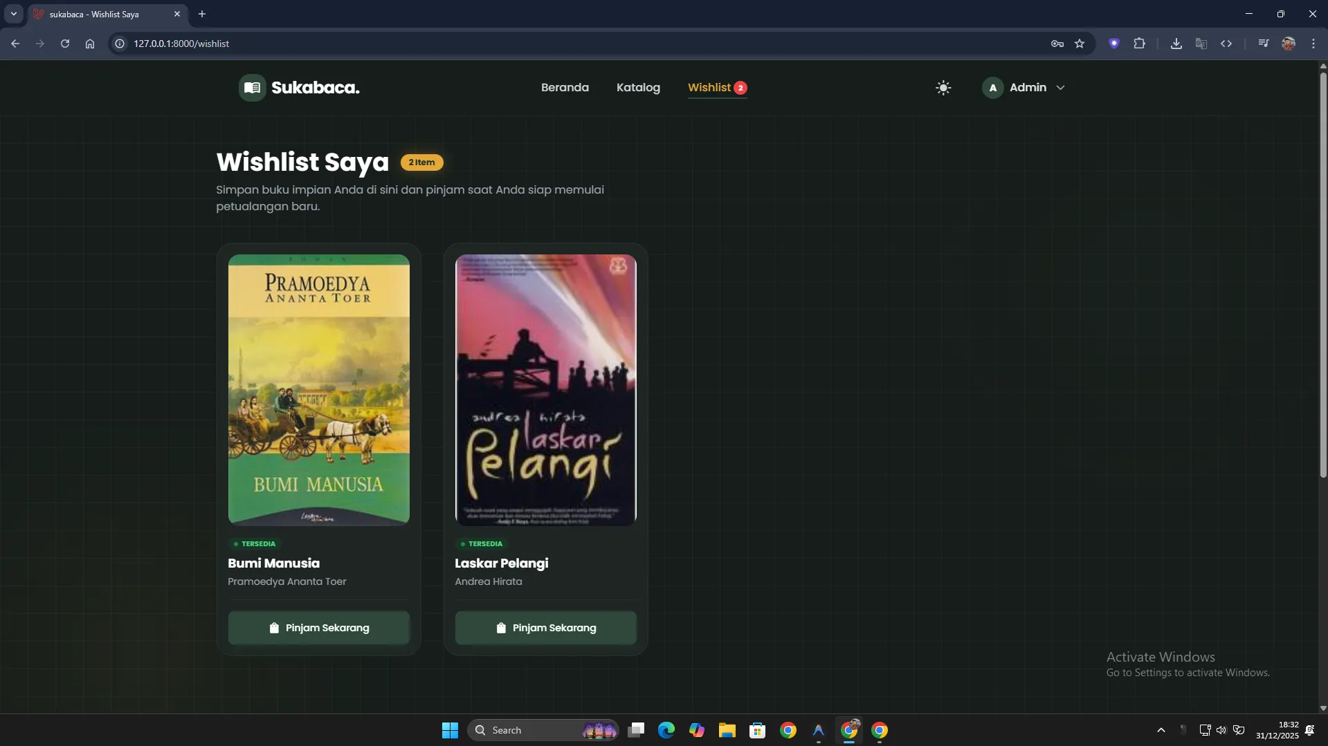Borrow Bumi Manusia with Pinjam Sekarang
The image size is (1328, 746).
pyautogui.click(x=318, y=628)
